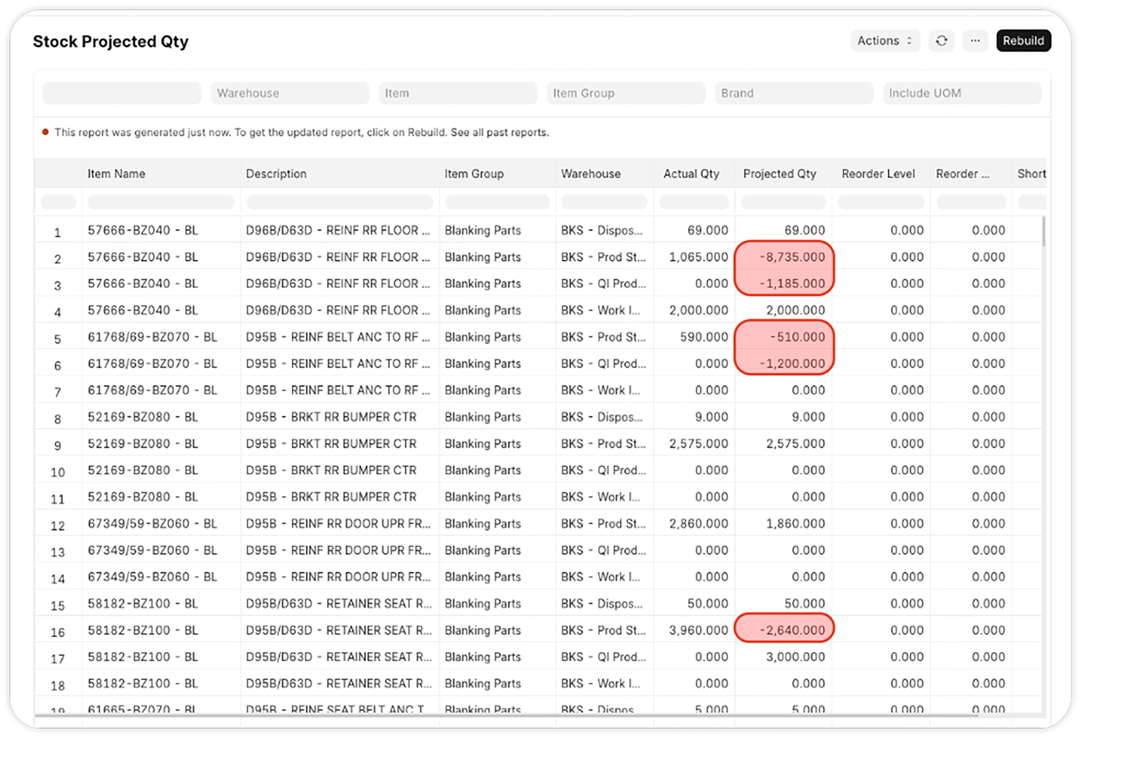Click the Description column filter box
The width and height of the screenshot is (1134, 772).
(x=339, y=202)
